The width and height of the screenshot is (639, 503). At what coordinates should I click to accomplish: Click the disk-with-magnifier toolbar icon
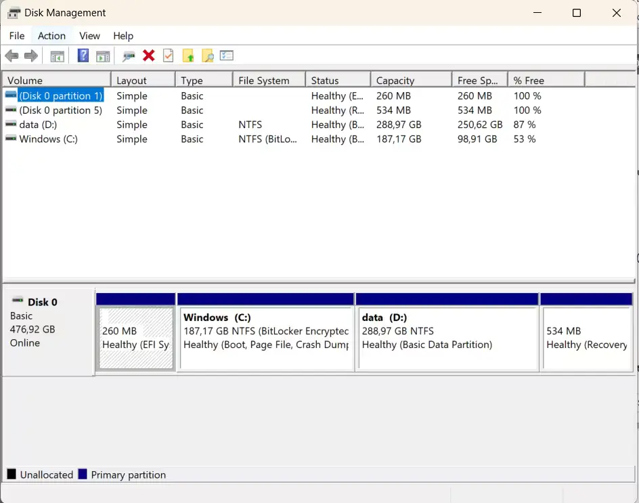(x=129, y=56)
